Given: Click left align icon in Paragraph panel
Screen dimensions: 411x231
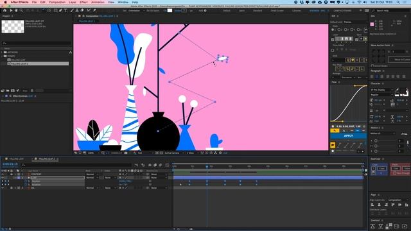Looking at the screenshot, I should click(x=372, y=76).
